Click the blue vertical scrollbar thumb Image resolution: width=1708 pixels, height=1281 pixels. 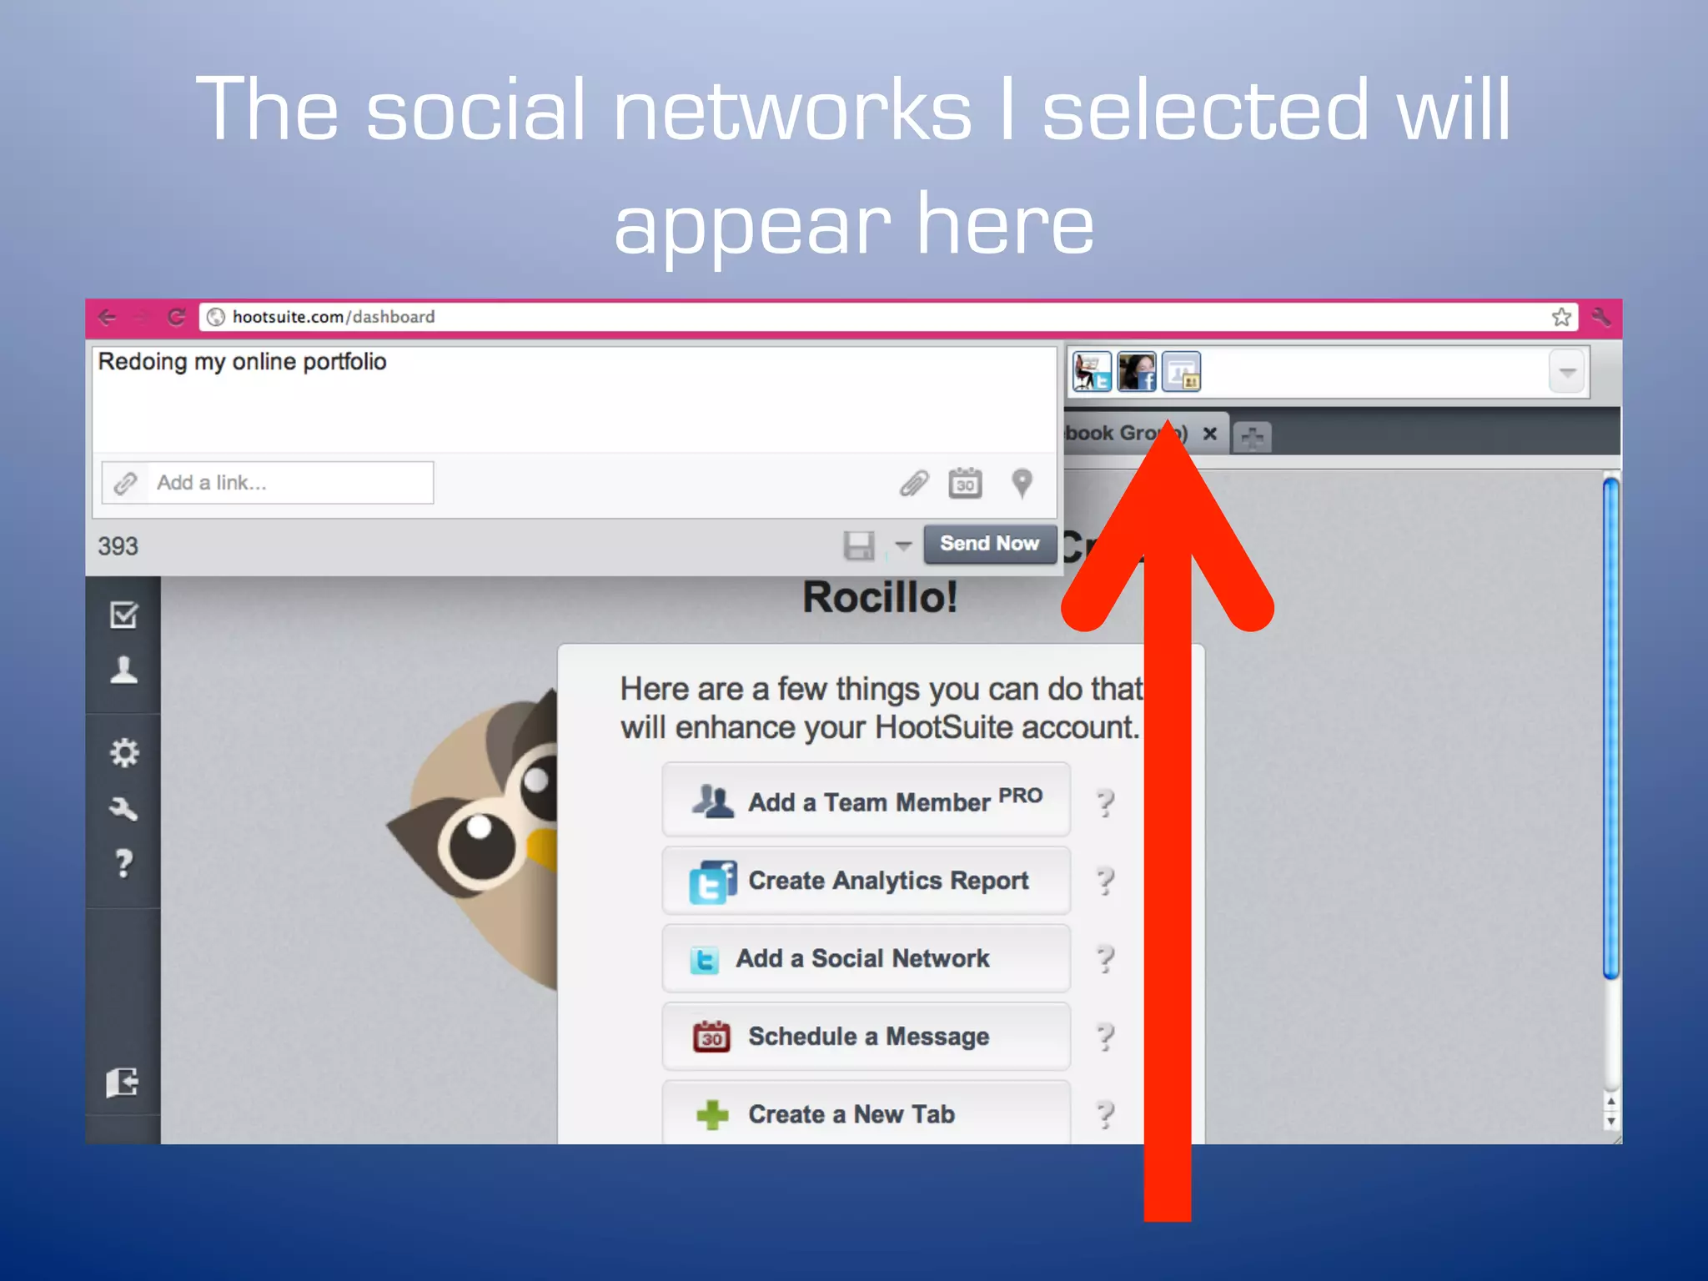coord(1611,727)
